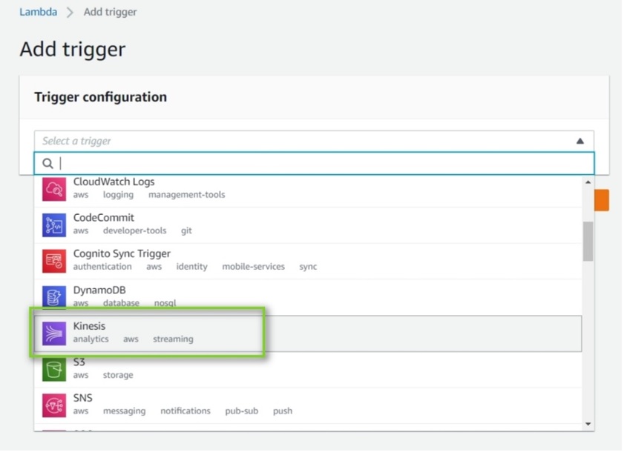
Task: Click the CodeCommit service icon
Action: pyautogui.click(x=54, y=225)
